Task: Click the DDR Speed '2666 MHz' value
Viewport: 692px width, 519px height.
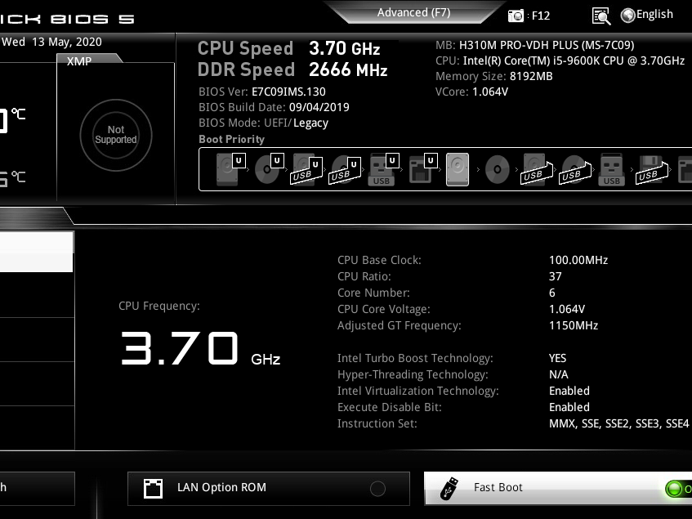Action: pyautogui.click(x=348, y=69)
